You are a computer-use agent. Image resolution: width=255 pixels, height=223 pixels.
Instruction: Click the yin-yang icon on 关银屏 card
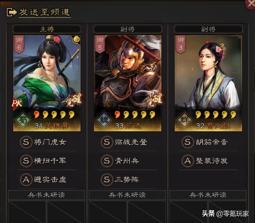76,39
